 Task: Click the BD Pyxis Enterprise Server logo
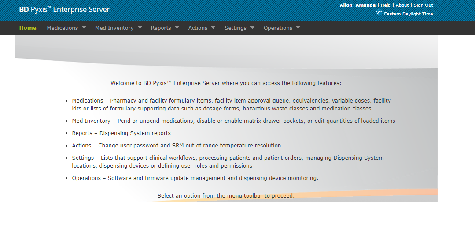pyautogui.click(x=64, y=9)
